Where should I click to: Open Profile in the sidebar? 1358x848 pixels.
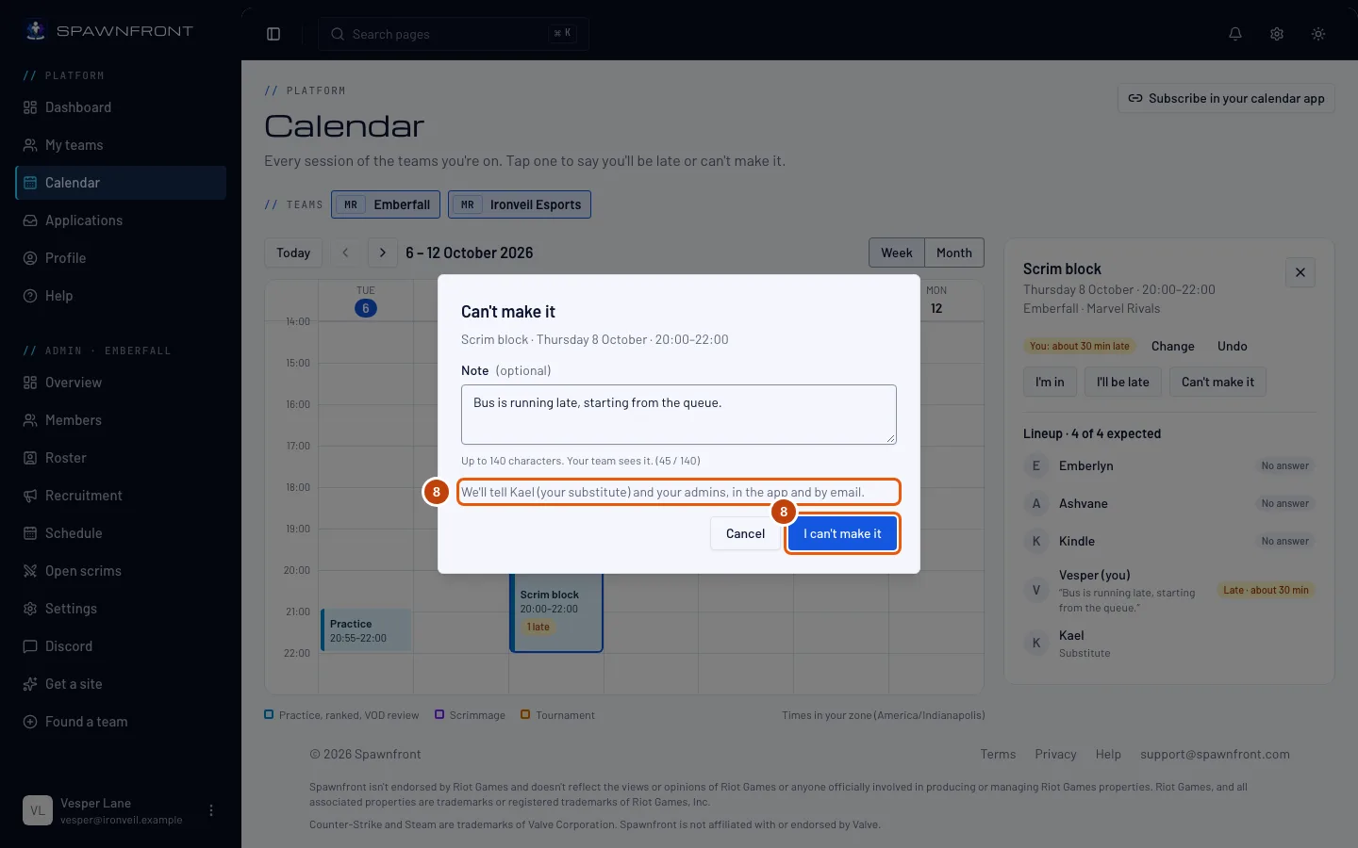coord(121,258)
